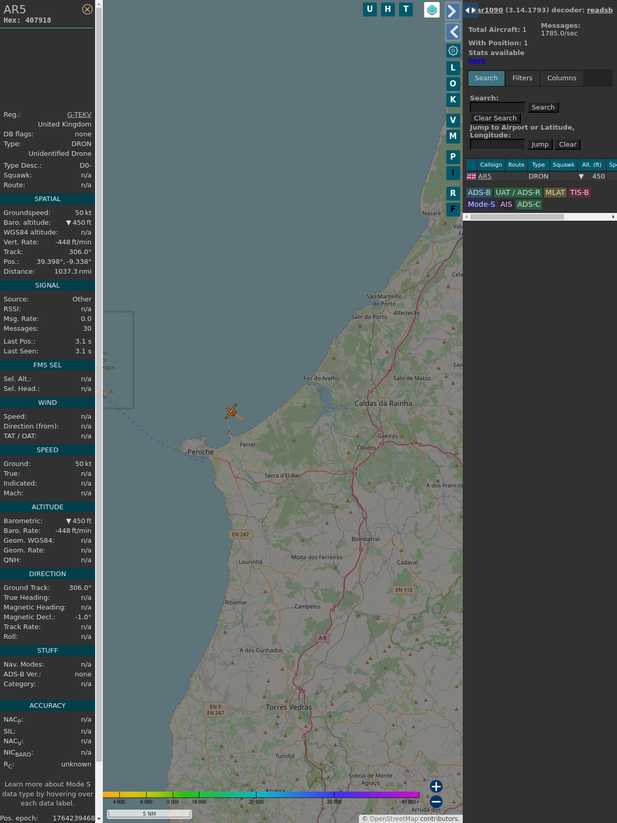Open the map layers selector icon
The width and height of the screenshot is (617, 823).
pyautogui.click(x=432, y=10)
